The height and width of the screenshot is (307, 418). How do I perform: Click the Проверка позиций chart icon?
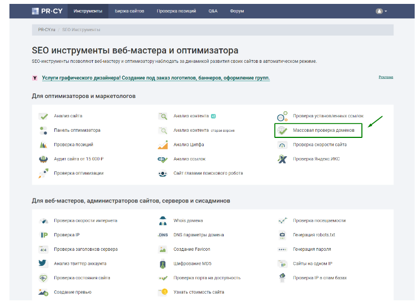[x=43, y=145]
